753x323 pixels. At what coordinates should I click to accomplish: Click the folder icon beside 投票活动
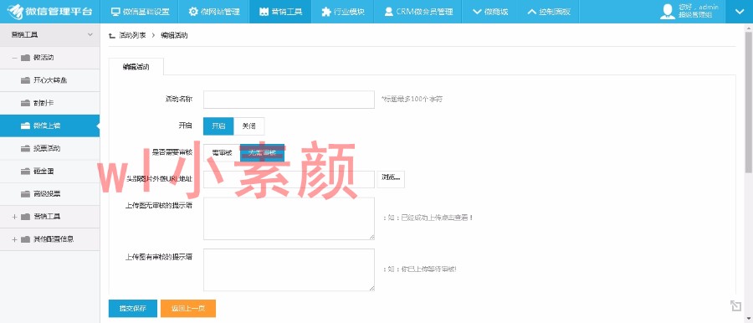(25, 148)
